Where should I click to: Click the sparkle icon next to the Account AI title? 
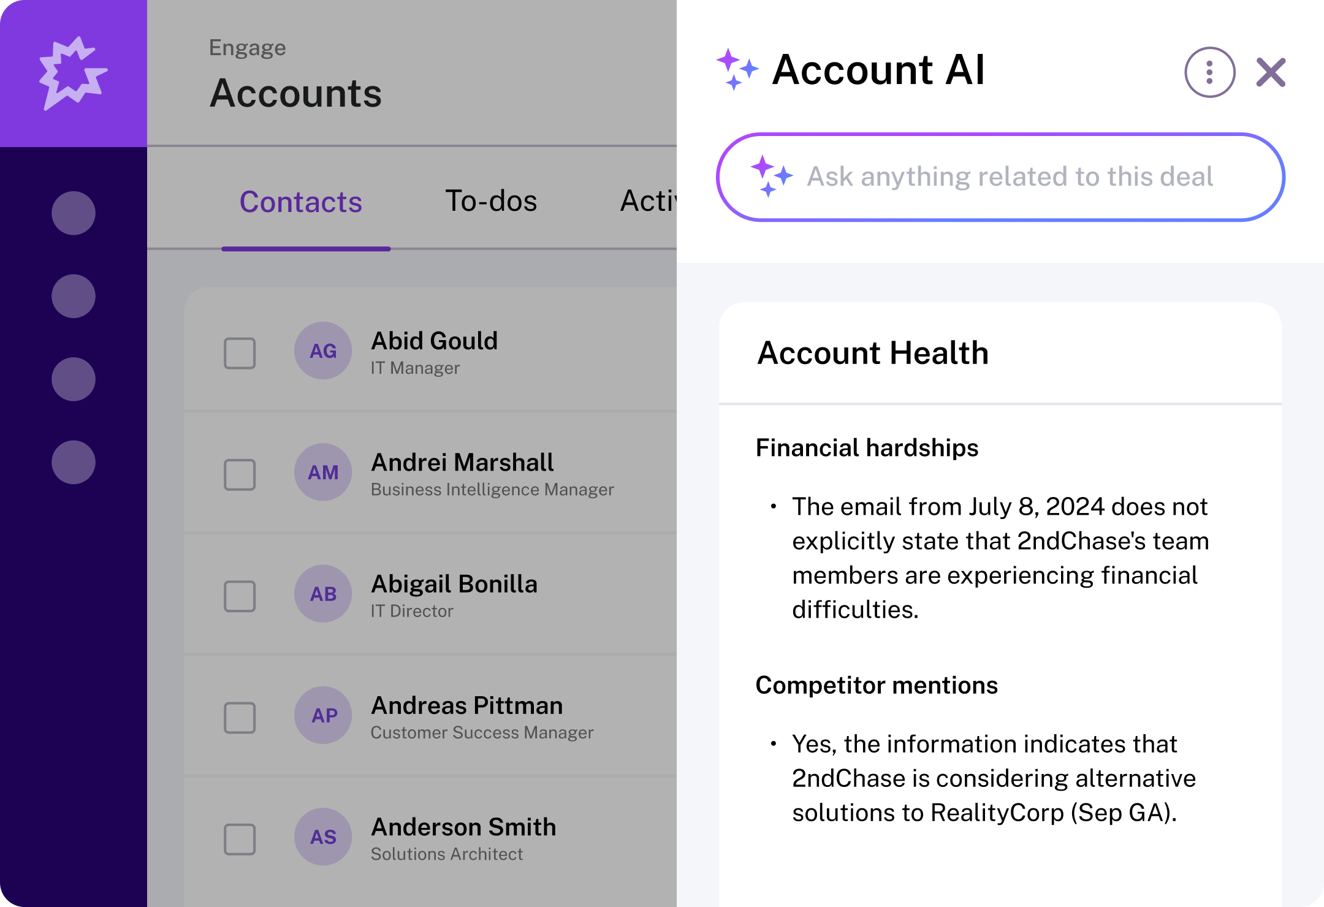tap(737, 69)
